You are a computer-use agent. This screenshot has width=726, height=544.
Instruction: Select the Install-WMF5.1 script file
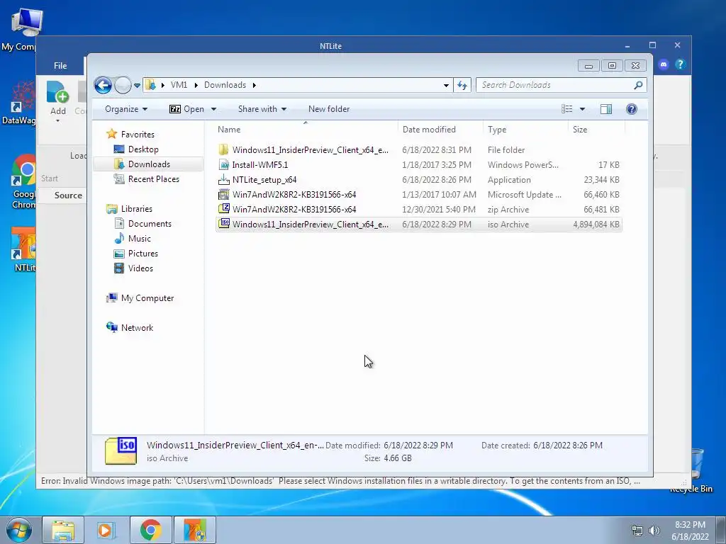click(x=418, y=164)
